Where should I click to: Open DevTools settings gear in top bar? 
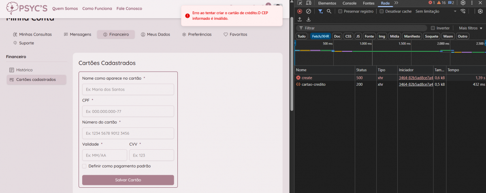(x=463, y=3)
